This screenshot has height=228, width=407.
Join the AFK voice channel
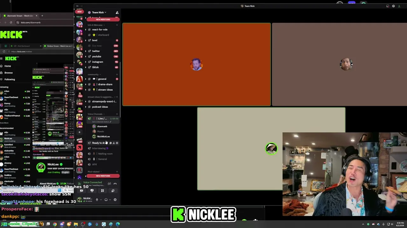[x=102, y=164]
